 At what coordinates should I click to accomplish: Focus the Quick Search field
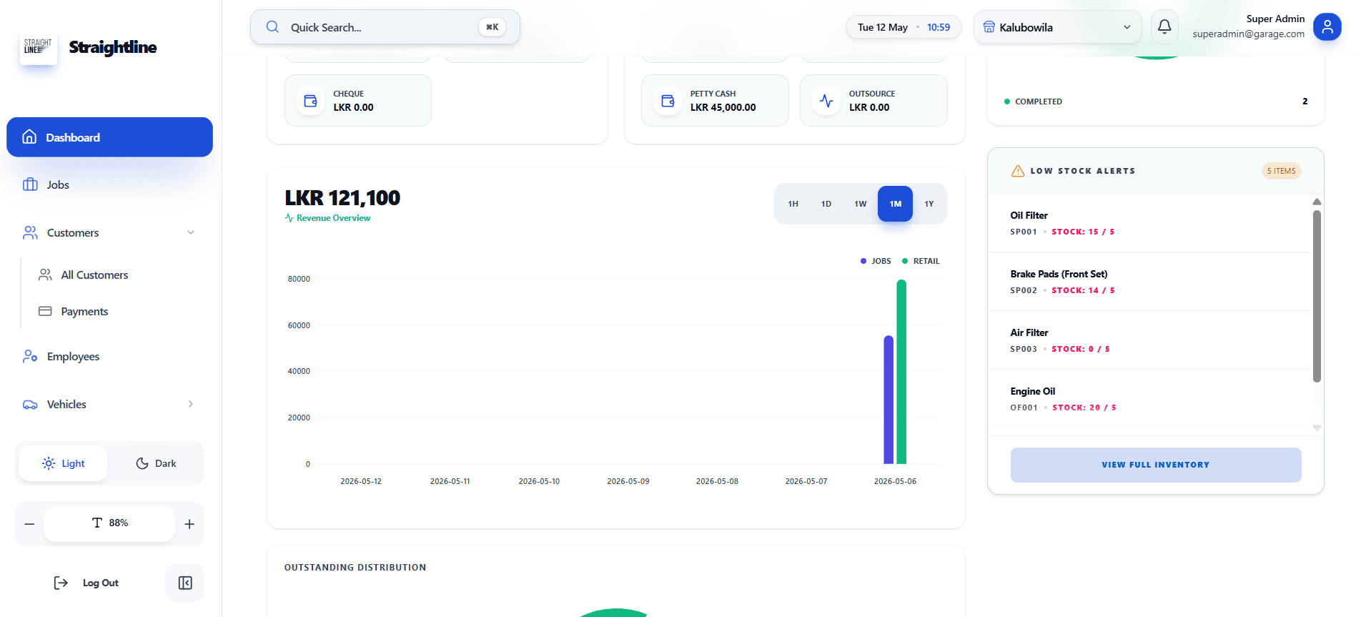pos(385,27)
